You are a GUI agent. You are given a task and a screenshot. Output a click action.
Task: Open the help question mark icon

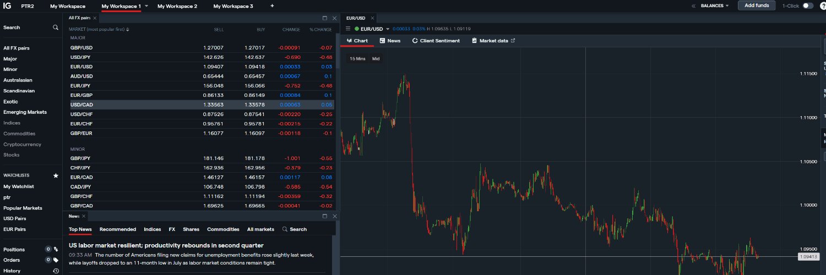click(823, 5)
